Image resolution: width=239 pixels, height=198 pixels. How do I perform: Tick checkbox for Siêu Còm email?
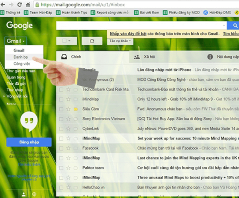coord(61,109)
